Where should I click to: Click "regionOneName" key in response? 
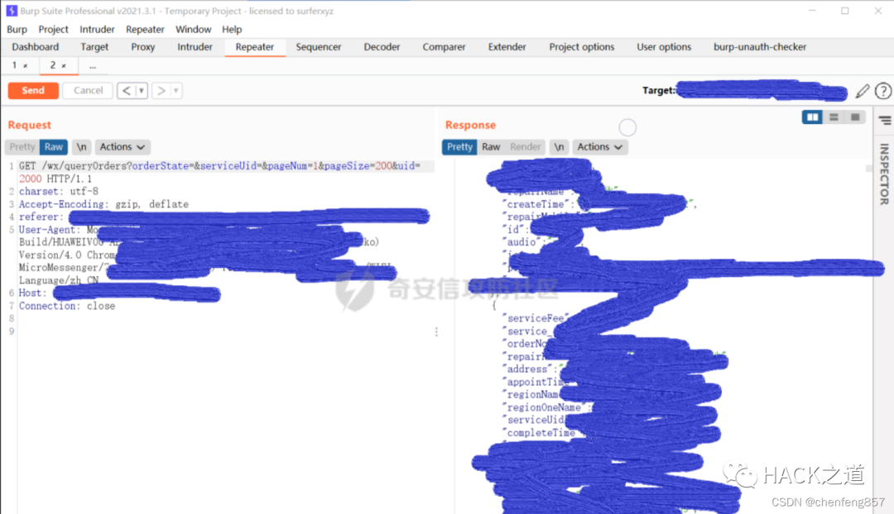545,407
